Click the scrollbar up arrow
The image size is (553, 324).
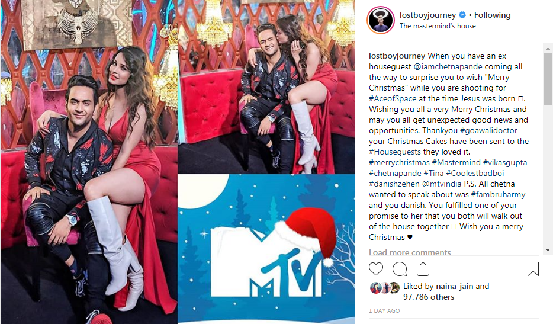tap(548, 49)
